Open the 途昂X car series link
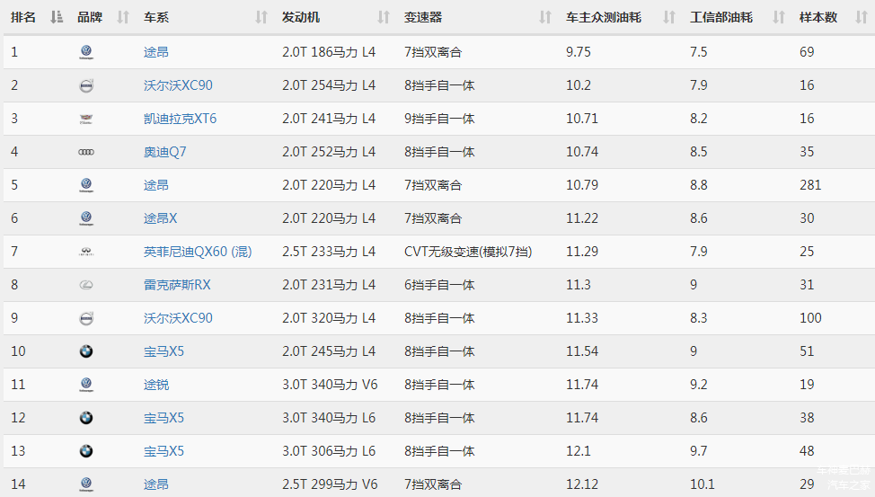The image size is (875, 497). 161,218
